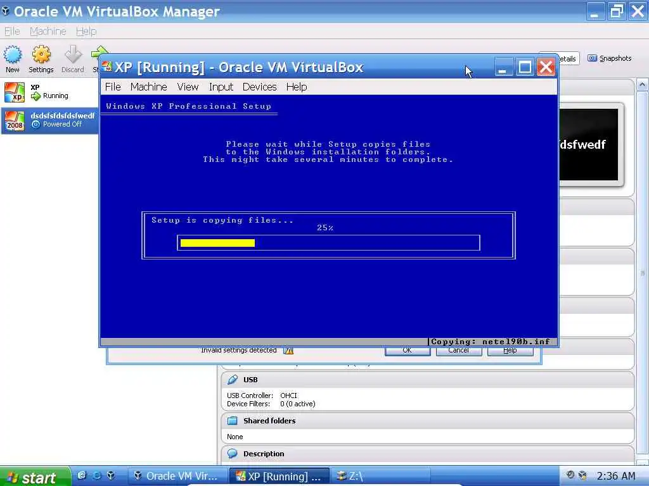Screen dimensions: 649x486
Task: Open Devices menu in XP VM window
Action: [x=259, y=87]
